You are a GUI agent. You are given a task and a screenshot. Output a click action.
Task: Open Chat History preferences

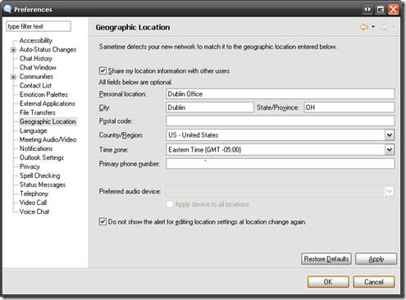(x=36, y=58)
